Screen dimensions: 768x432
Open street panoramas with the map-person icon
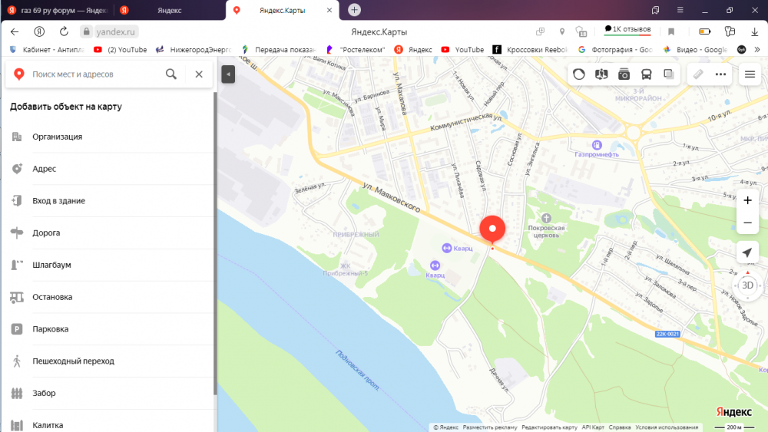601,74
